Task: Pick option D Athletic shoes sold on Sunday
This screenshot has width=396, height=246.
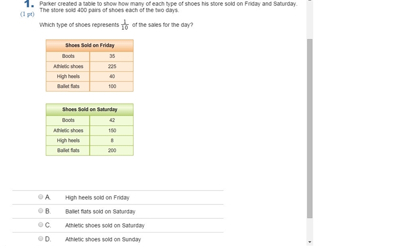Action: (41, 239)
